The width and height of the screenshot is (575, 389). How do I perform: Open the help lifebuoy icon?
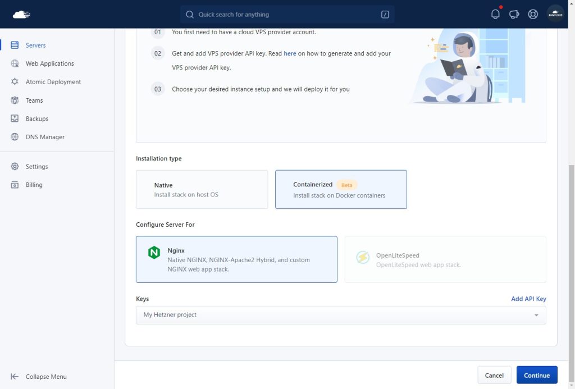pyautogui.click(x=533, y=14)
